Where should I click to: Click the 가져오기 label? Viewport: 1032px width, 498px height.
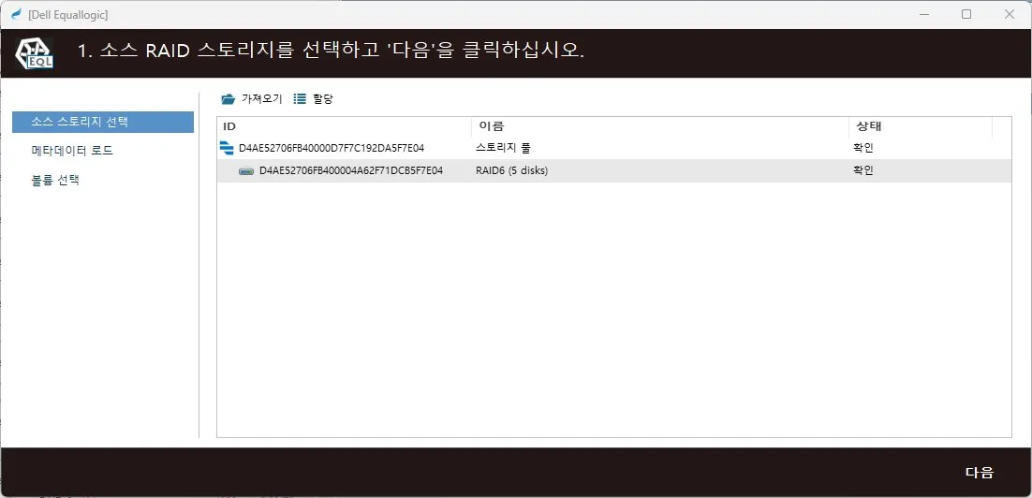point(261,99)
